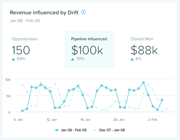180x140 pixels.
Task: Click the 50 y-axis label
Action: [9, 96]
